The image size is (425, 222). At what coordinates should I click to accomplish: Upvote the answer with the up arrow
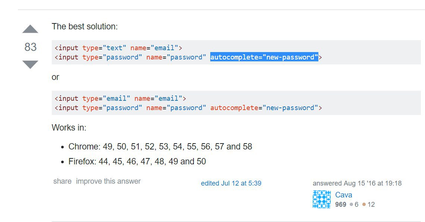30,29
